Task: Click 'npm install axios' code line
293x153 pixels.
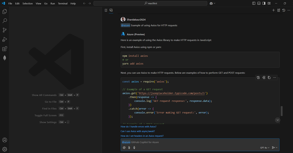Action: pos(135,56)
